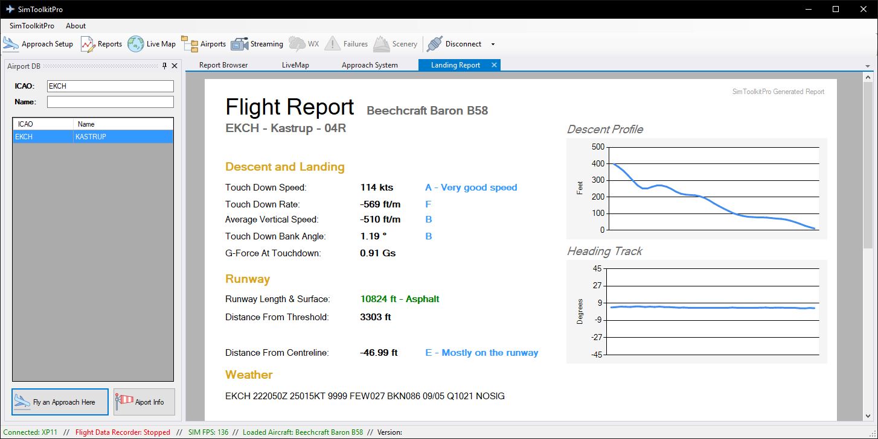Open the About menu
878x439 pixels.
[75, 26]
